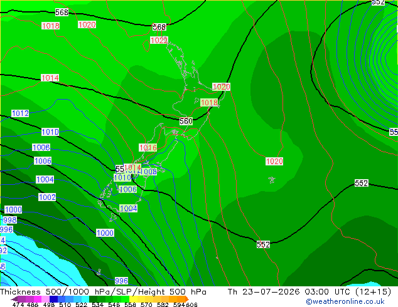Click the dark blue swatch in the legend

point(53,299)
